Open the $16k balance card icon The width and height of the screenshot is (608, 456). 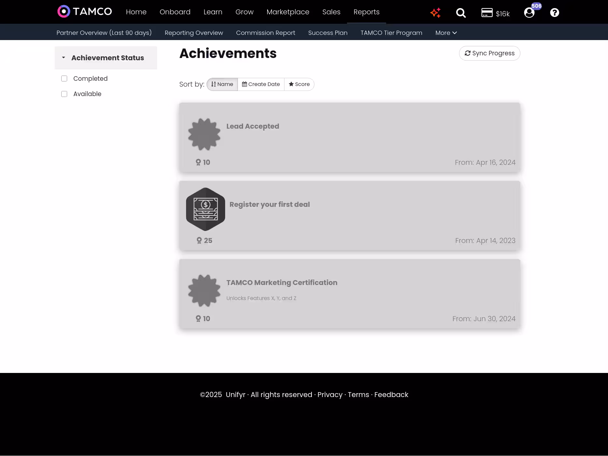click(x=487, y=13)
